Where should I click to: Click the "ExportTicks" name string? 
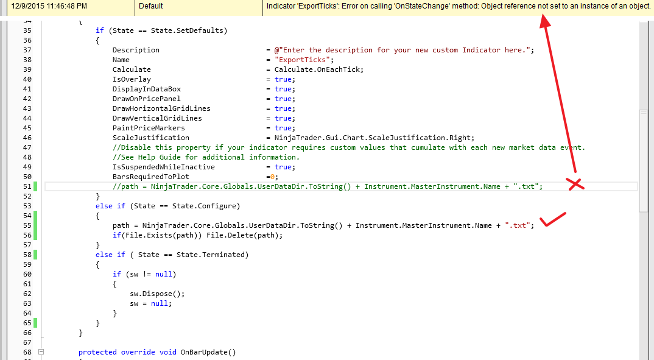click(x=302, y=60)
